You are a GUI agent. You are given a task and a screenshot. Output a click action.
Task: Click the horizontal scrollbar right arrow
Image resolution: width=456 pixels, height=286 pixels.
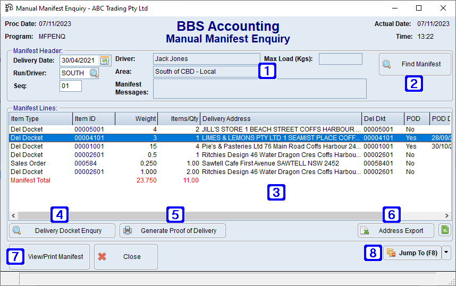click(447, 215)
